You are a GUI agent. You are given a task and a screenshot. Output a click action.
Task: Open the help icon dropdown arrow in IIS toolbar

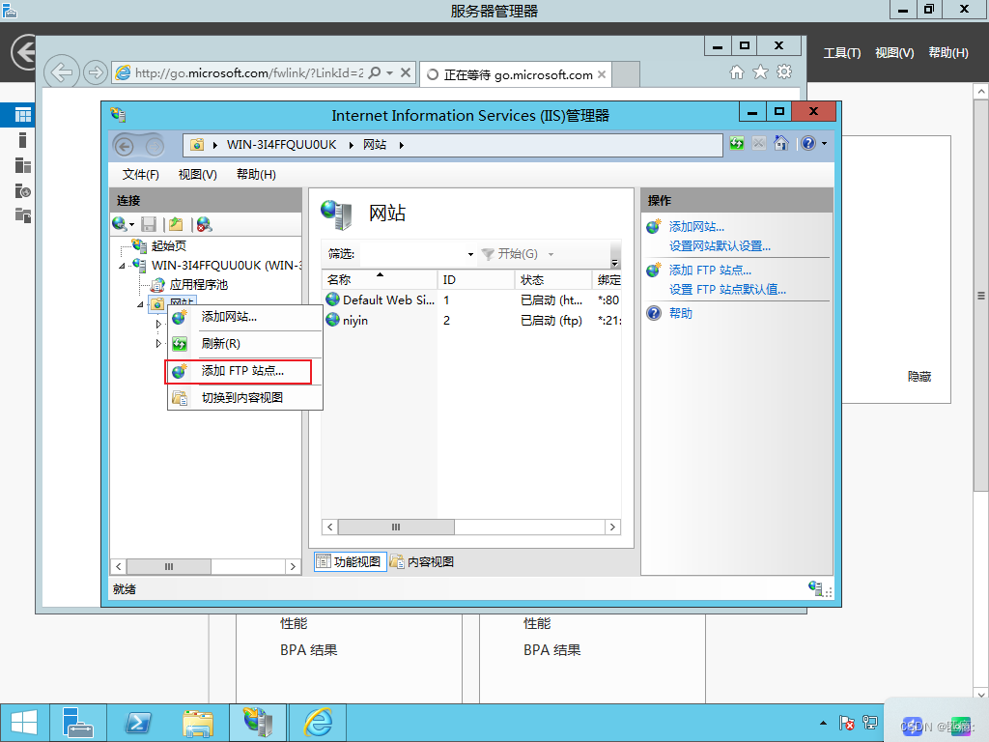[824, 143]
